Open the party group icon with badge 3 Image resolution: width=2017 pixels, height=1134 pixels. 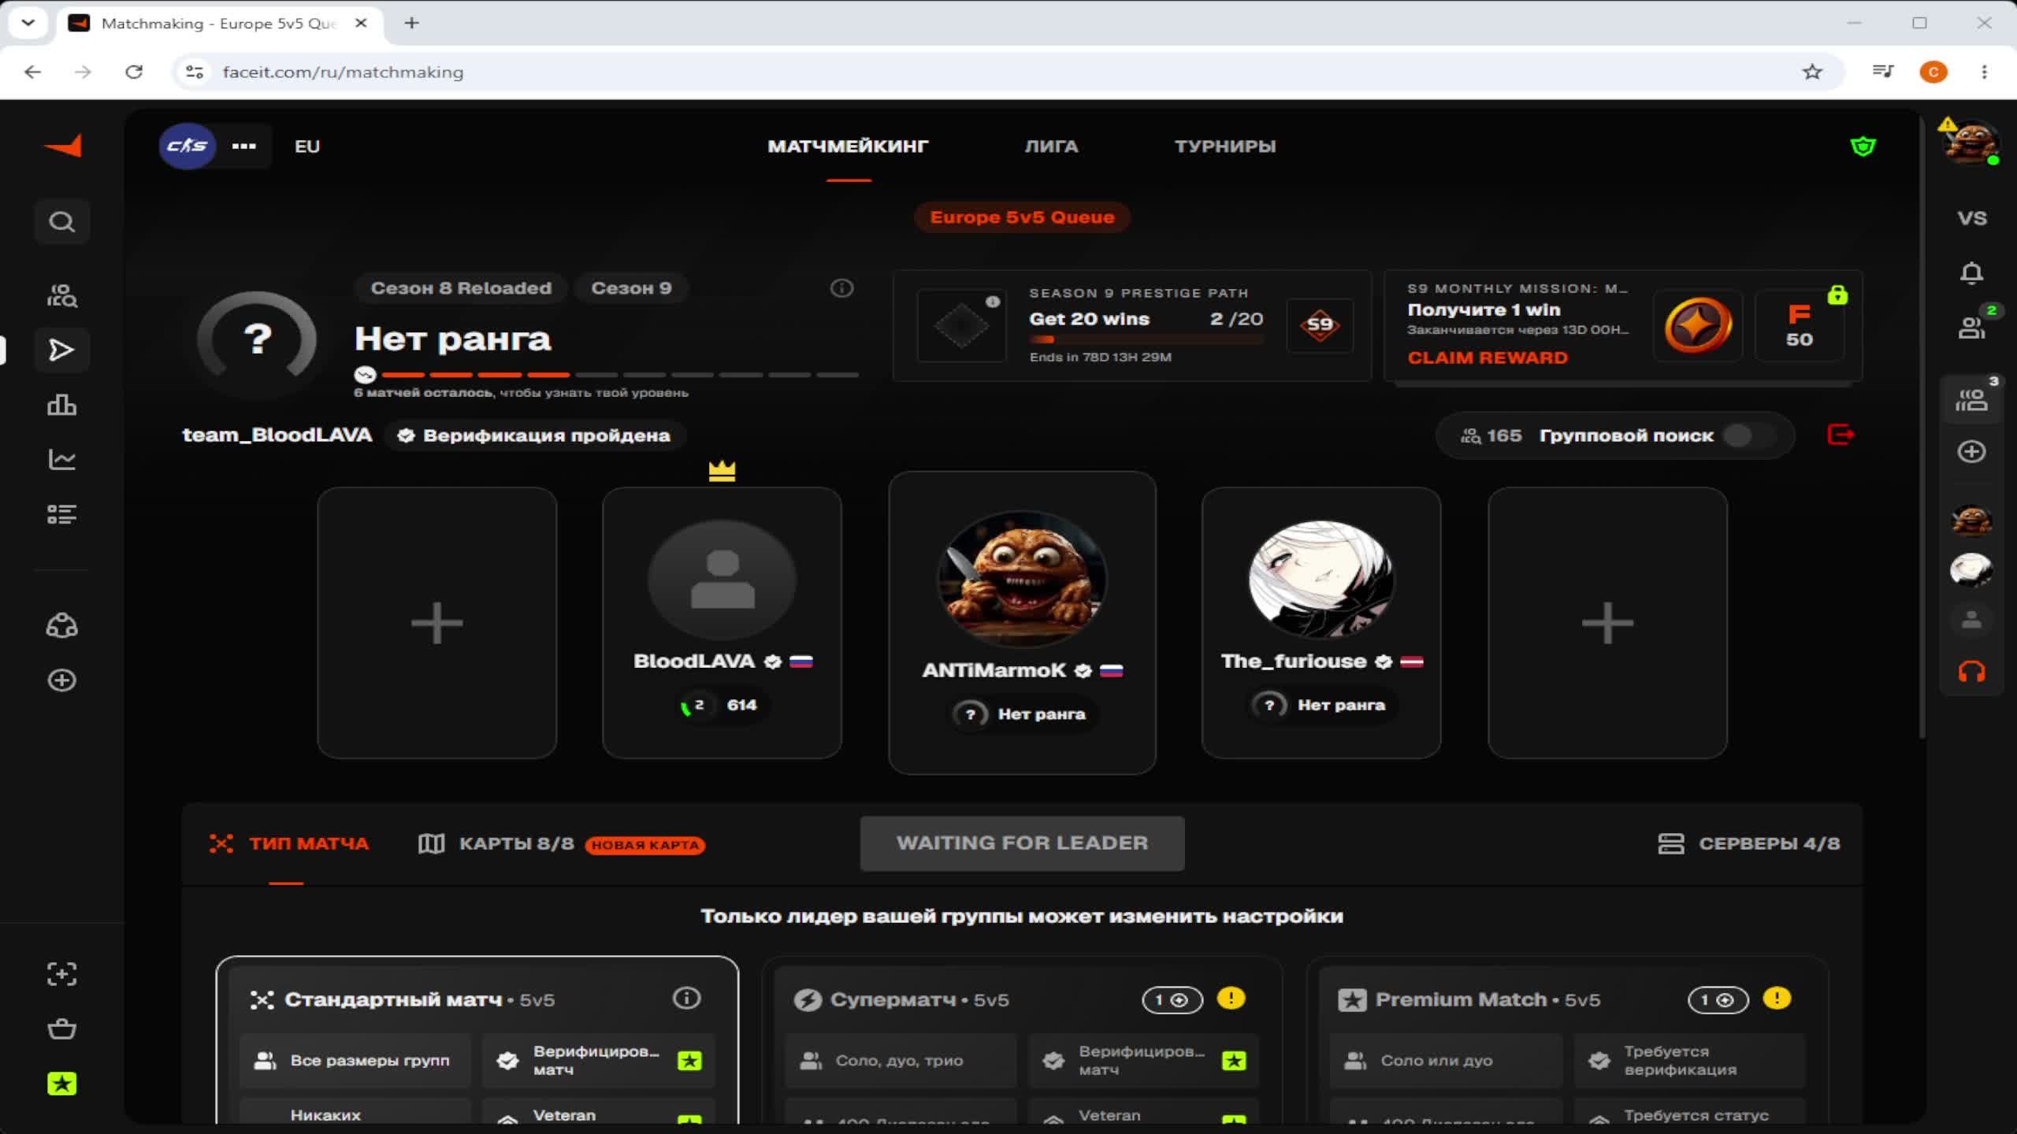tap(1971, 400)
